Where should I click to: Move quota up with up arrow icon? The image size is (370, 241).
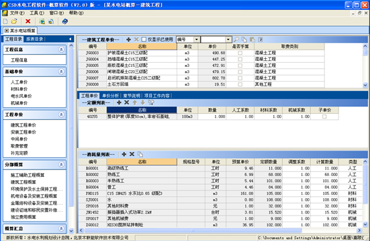click(135, 102)
